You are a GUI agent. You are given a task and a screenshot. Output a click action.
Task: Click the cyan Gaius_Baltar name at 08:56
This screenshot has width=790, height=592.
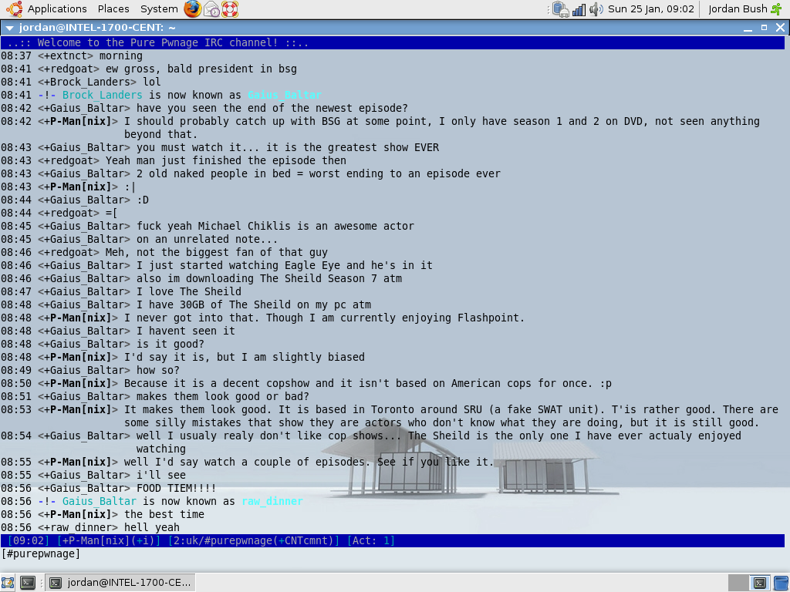(100, 501)
